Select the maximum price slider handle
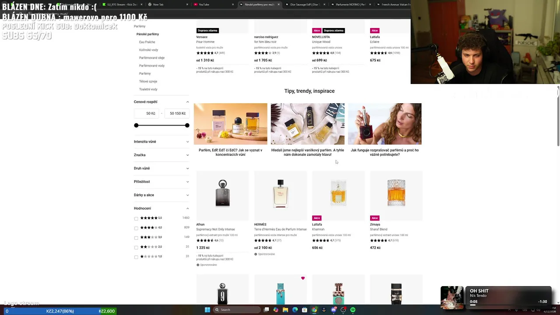The image size is (560, 315). (x=187, y=126)
